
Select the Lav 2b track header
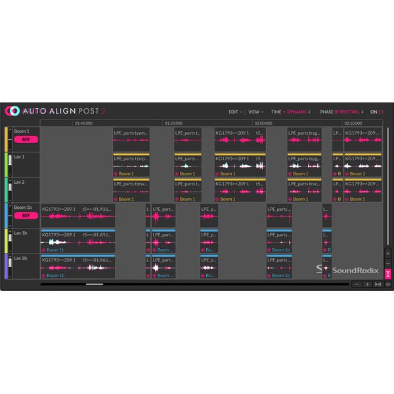click(25, 266)
